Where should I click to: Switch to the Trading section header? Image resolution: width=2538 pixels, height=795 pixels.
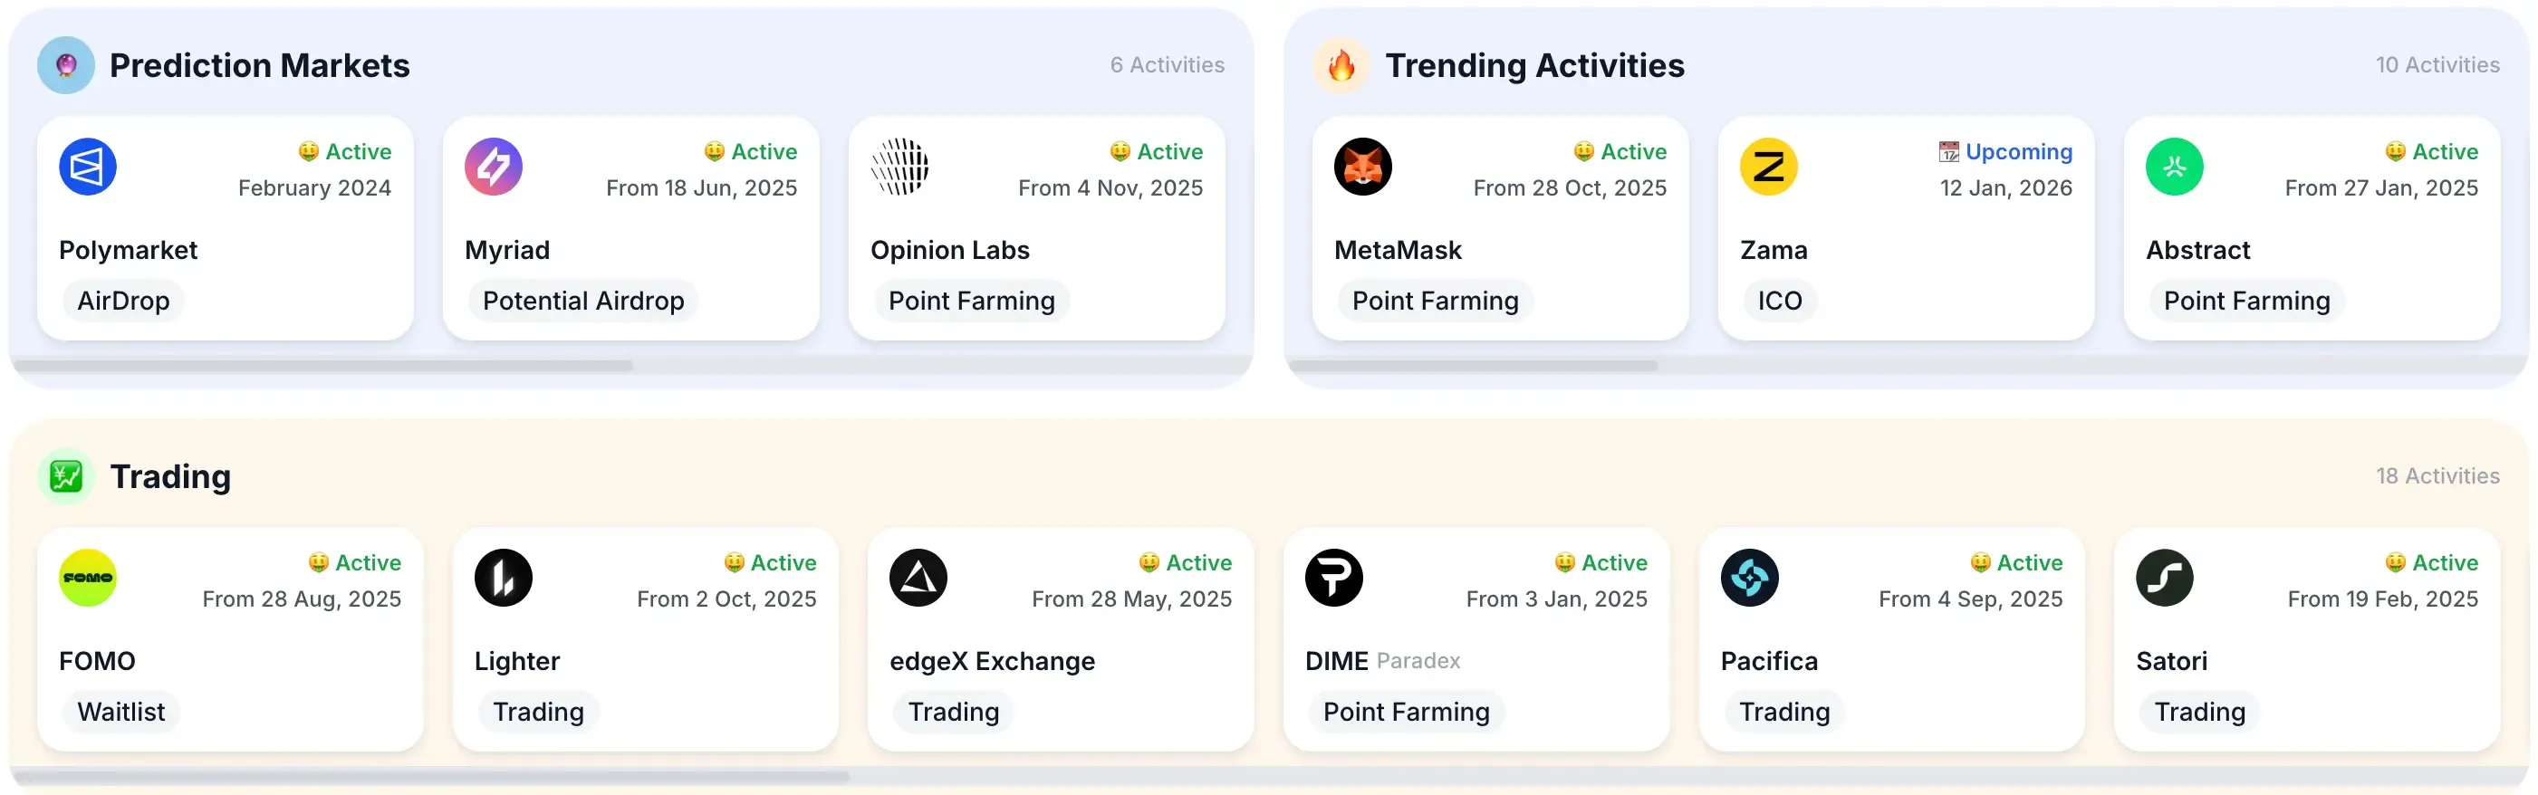tap(170, 475)
